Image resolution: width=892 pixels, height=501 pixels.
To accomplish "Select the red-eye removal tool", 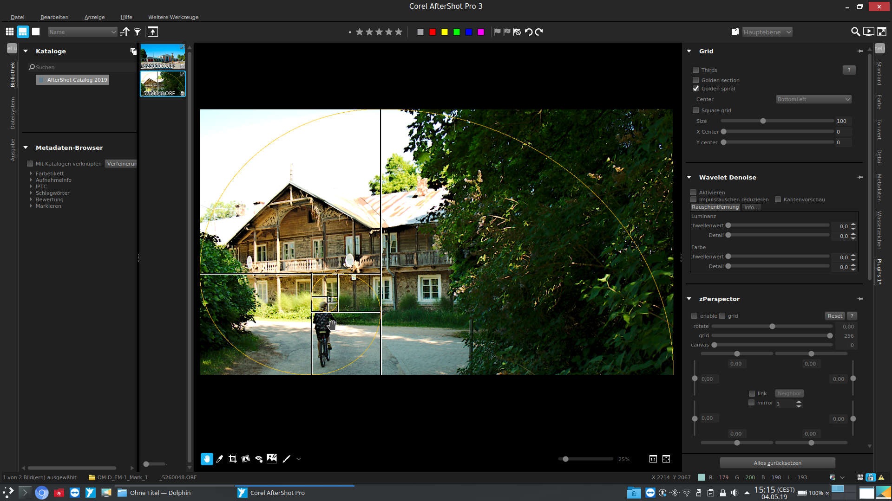I will pyautogui.click(x=259, y=459).
